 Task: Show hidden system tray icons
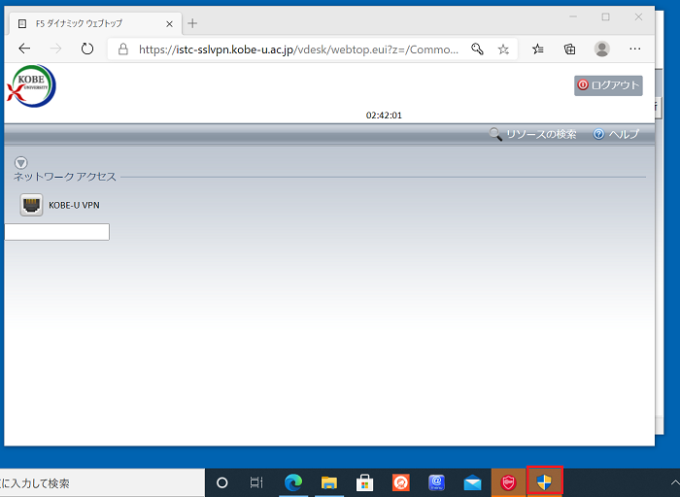674,482
